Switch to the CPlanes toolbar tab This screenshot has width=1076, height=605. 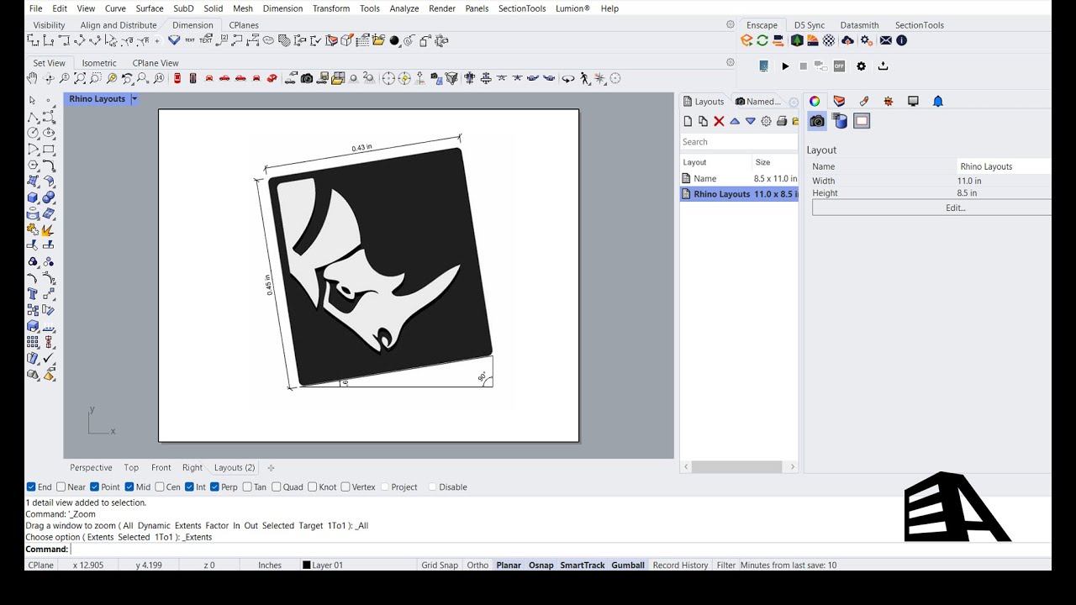click(244, 25)
